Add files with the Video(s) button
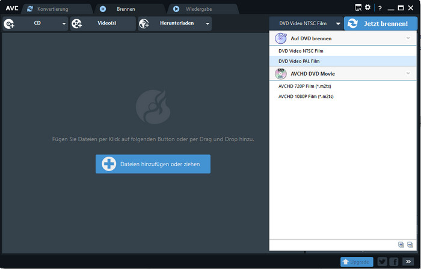 [x=103, y=23]
